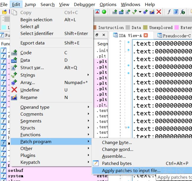
Task: Open the Options menu
Action: click(108, 4)
